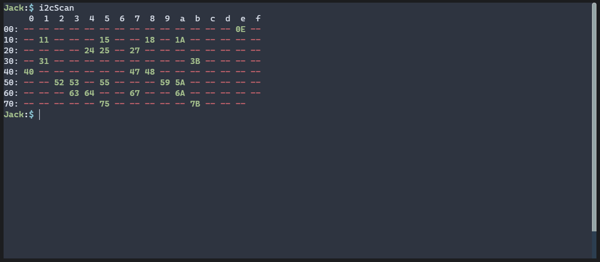
Task: Click address 24 in the 20 row
Action: coord(89,51)
